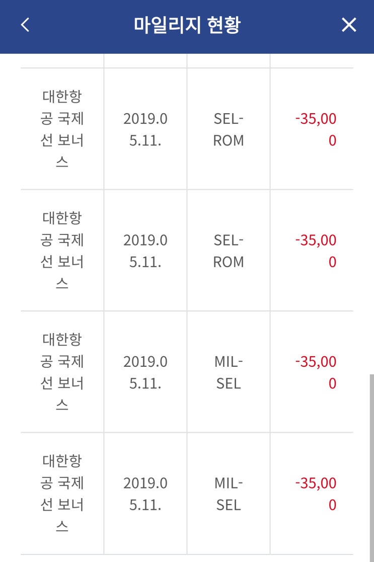Select 대한항공 국제선 보너스 in second SEL-ROM row

62,251
